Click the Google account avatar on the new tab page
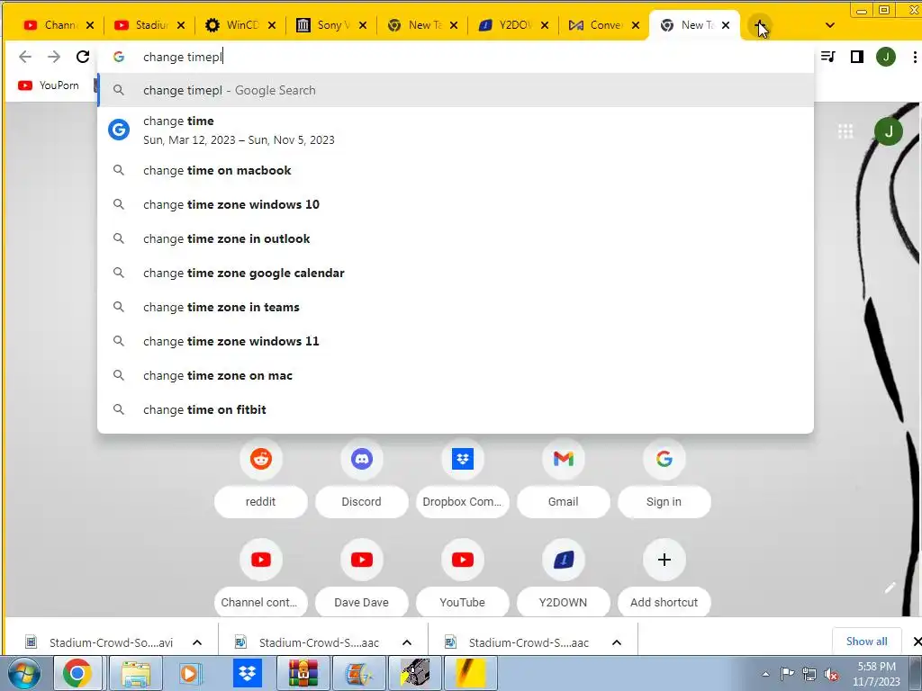This screenshot has height=691, width=922. 889,131
